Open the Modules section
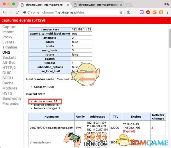This screenshot has width=171, height=148. [10, 88]
